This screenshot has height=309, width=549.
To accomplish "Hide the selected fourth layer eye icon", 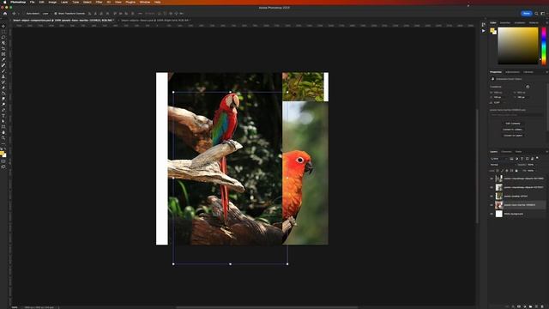I will pos(492,205).
